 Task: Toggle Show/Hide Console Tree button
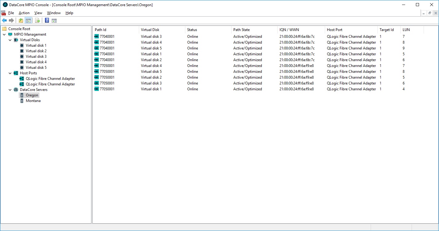pyautogui.click(x=28, y=21)
